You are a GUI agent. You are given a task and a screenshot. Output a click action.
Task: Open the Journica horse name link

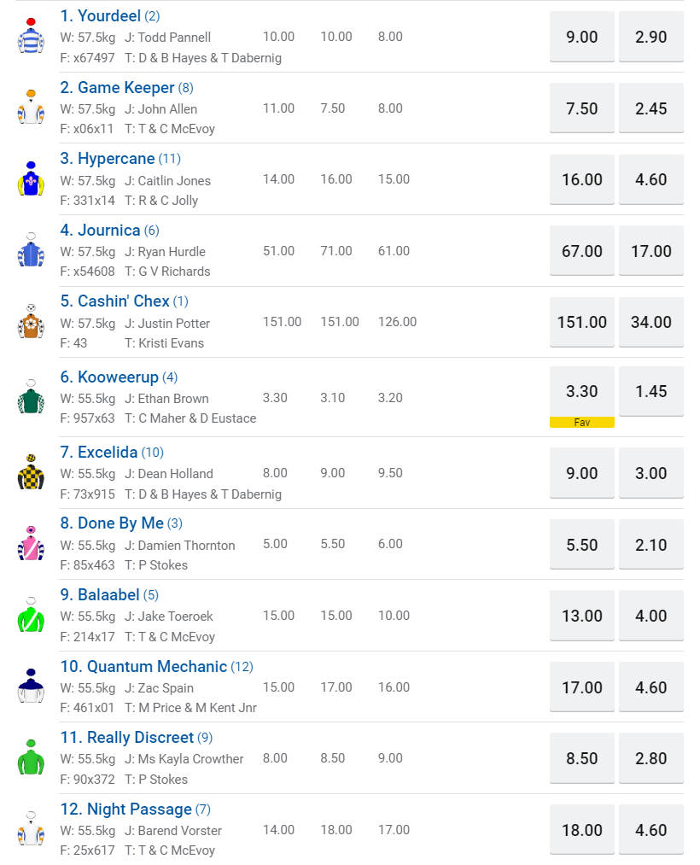109,230
